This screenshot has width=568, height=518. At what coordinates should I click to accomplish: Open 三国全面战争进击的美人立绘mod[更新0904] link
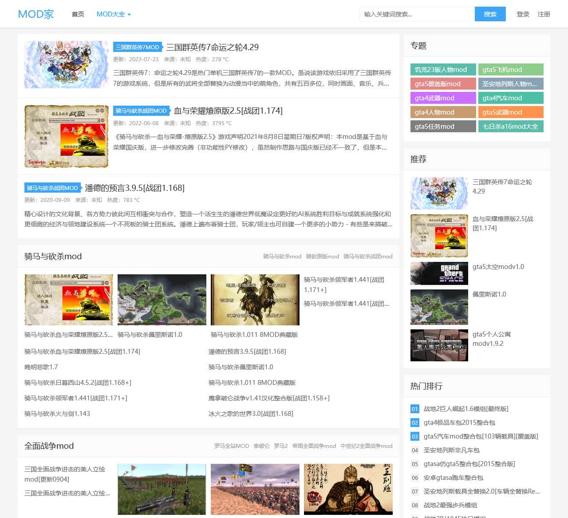(65, 474)
